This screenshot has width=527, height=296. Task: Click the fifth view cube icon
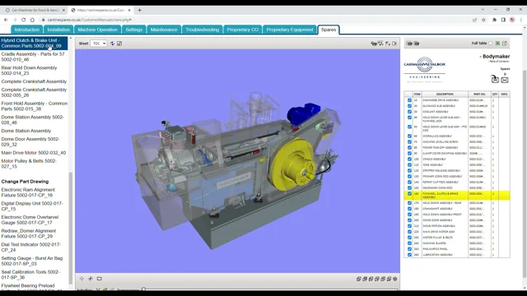coord(383,279)
